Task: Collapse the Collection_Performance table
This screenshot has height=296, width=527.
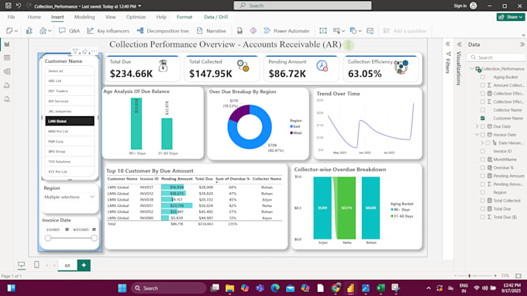Action: coord(472,68)
